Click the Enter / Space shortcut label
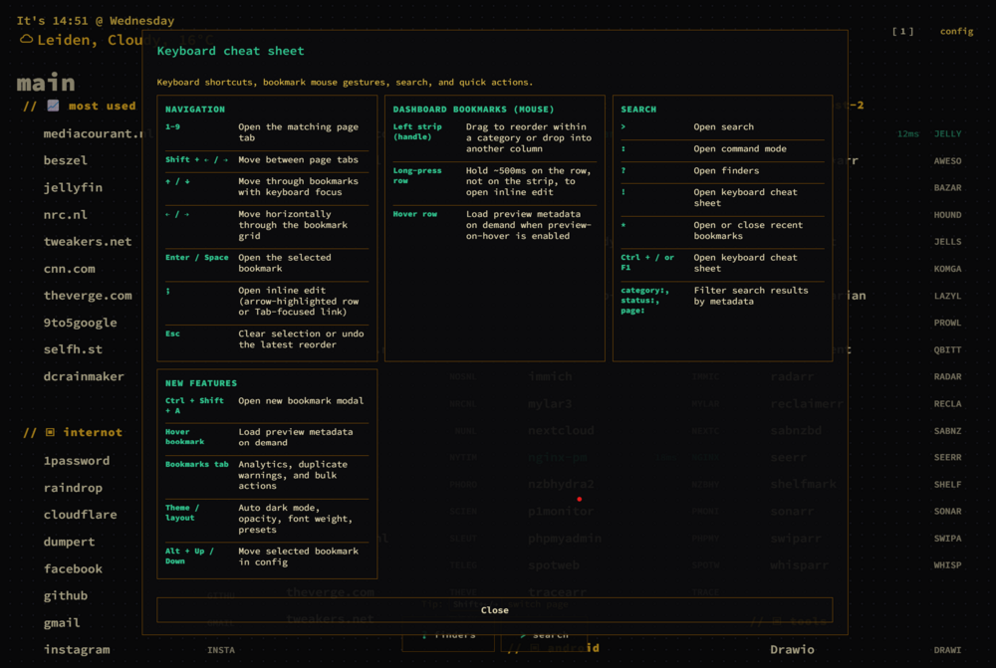The width and height of the screenshot is (996, 668). point(197,257)
